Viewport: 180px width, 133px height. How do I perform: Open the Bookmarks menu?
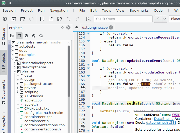[x=139, y=11]
